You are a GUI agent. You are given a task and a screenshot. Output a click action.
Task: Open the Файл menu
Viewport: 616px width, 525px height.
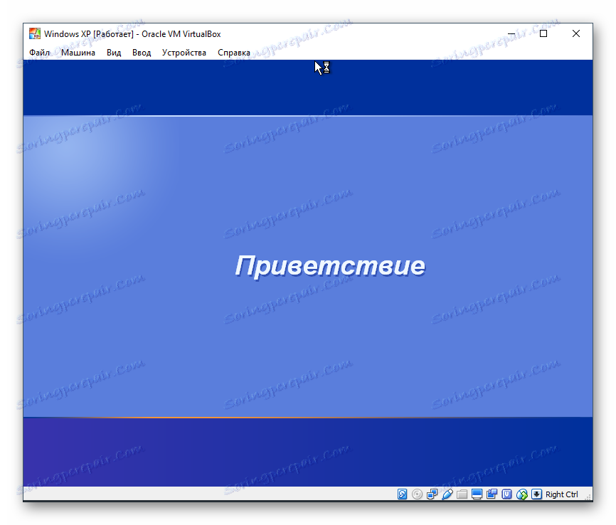pos(39,53)
